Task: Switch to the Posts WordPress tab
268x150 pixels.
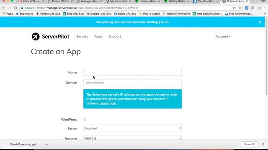Action: [60, 1]
